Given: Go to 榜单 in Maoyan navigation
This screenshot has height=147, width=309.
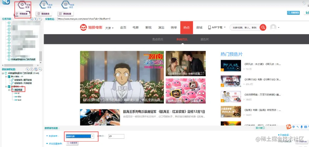Looking at the screenshot, I should [x=174, y=27].
